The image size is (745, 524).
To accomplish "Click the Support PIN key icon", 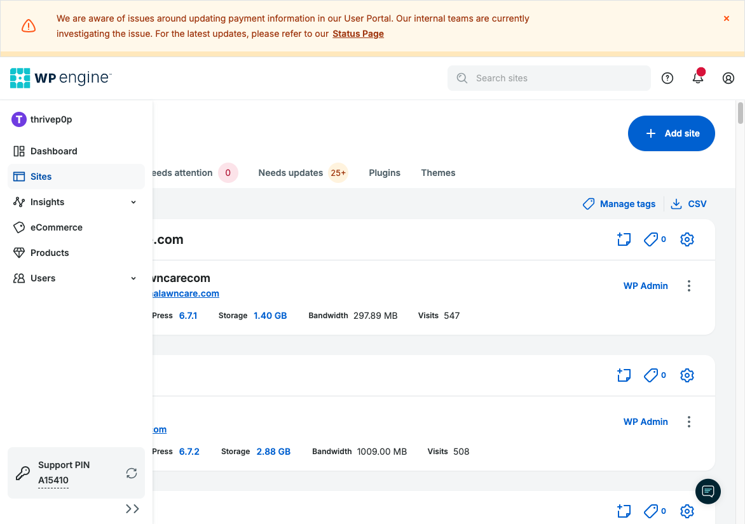I will (23, 473).
